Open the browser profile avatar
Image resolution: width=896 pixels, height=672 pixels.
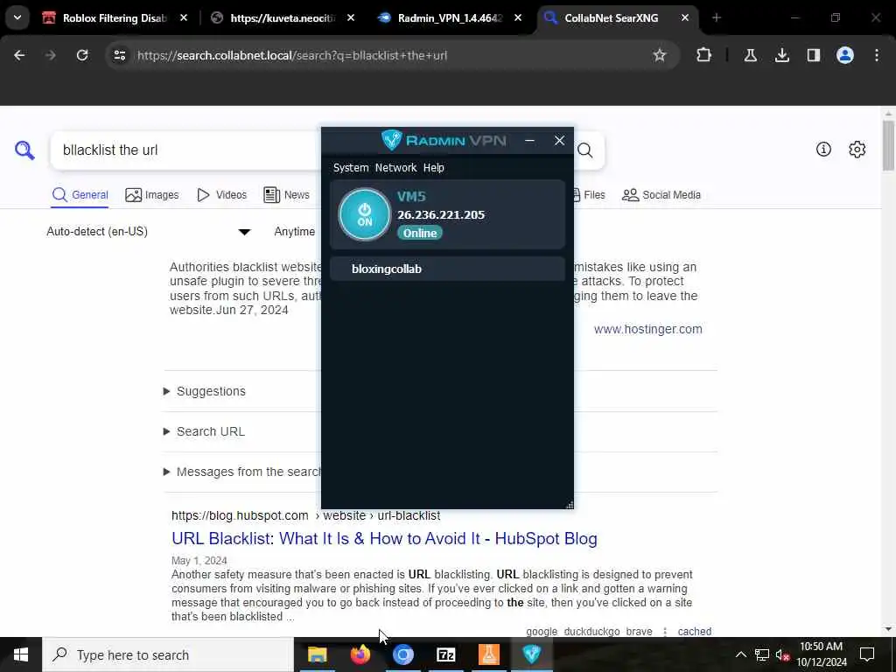click(845, 55)
